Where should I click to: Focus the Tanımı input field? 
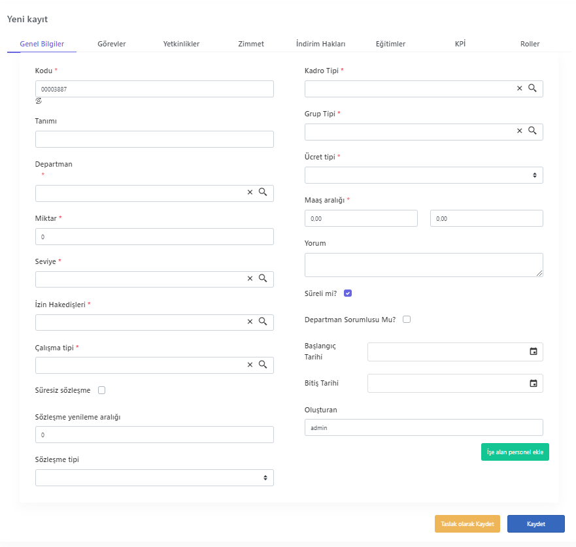click(154, 139)
